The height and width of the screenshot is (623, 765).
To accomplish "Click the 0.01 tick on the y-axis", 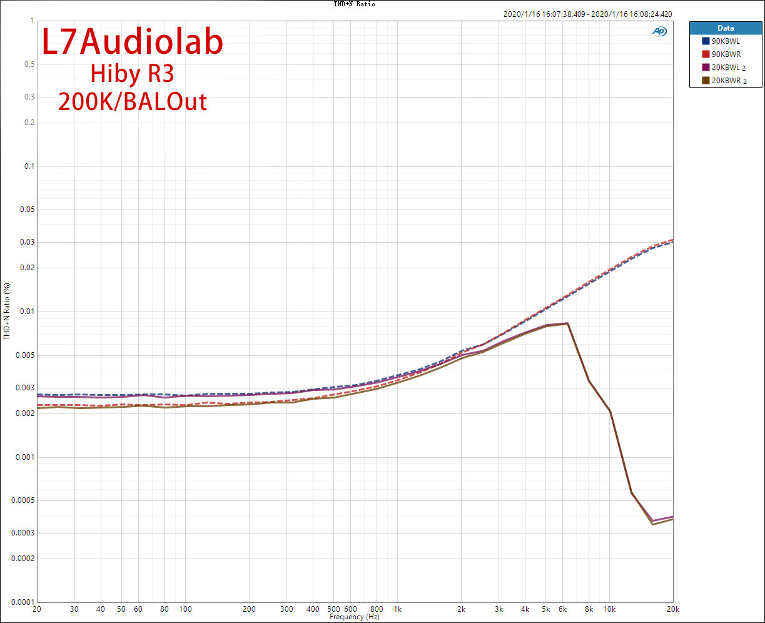I will pos(26,311).
